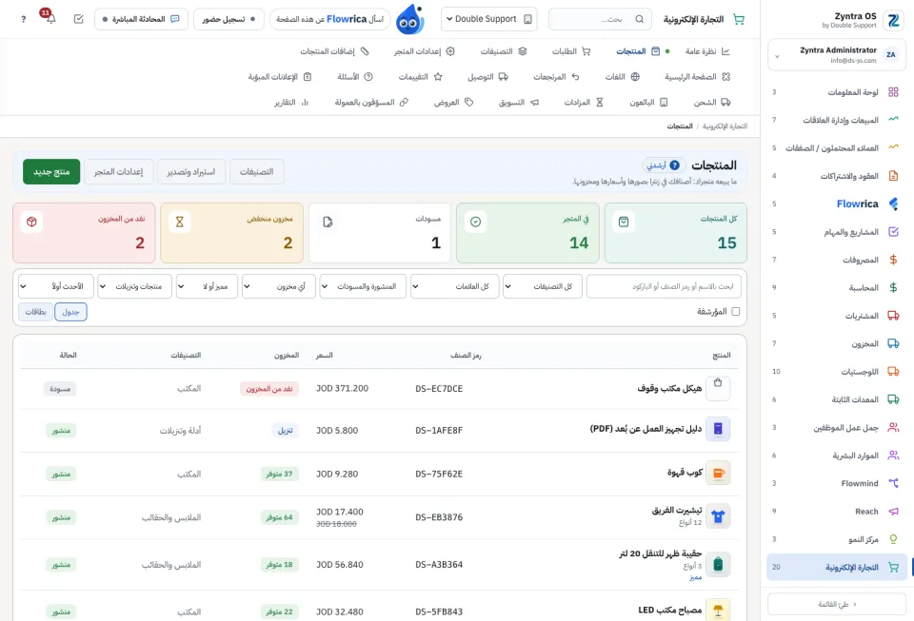Image resolution: width=914 pixels, height=621 pixels.
Task: Click SKU DS-A3B364 cell
Action: 439,565
